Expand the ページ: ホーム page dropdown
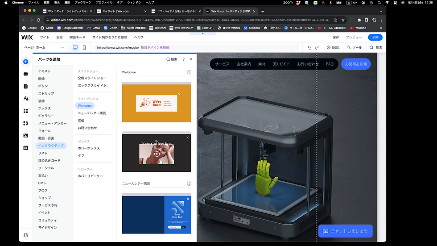This screenshot has height=246, width=437. tap(44, 48)
